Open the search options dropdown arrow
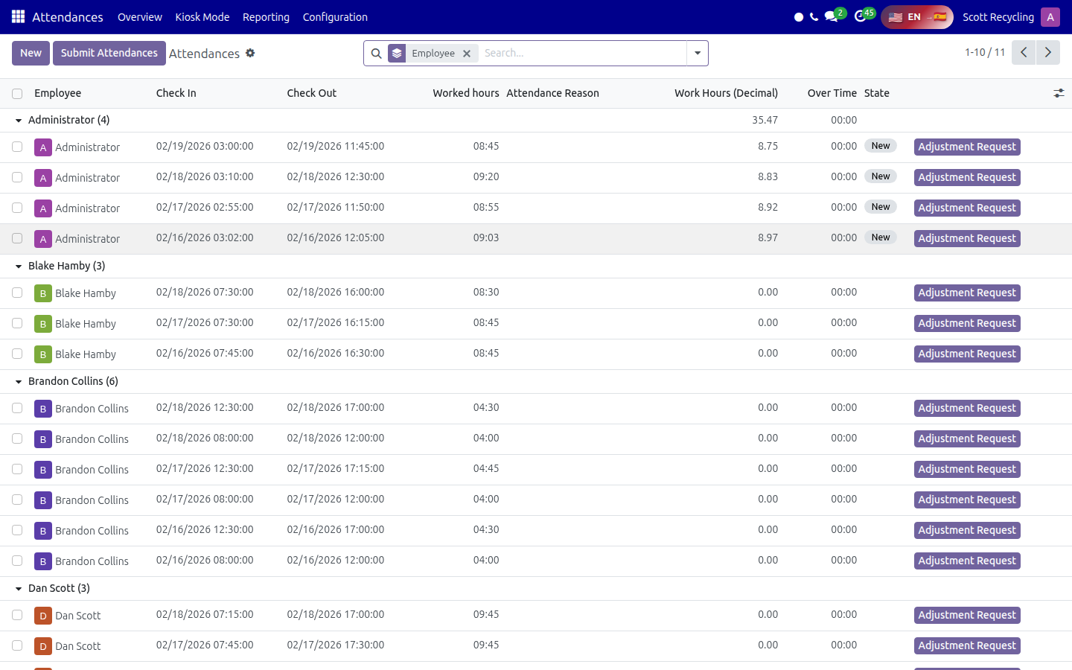Screen dimensions: 1072x670 (698, 54)
